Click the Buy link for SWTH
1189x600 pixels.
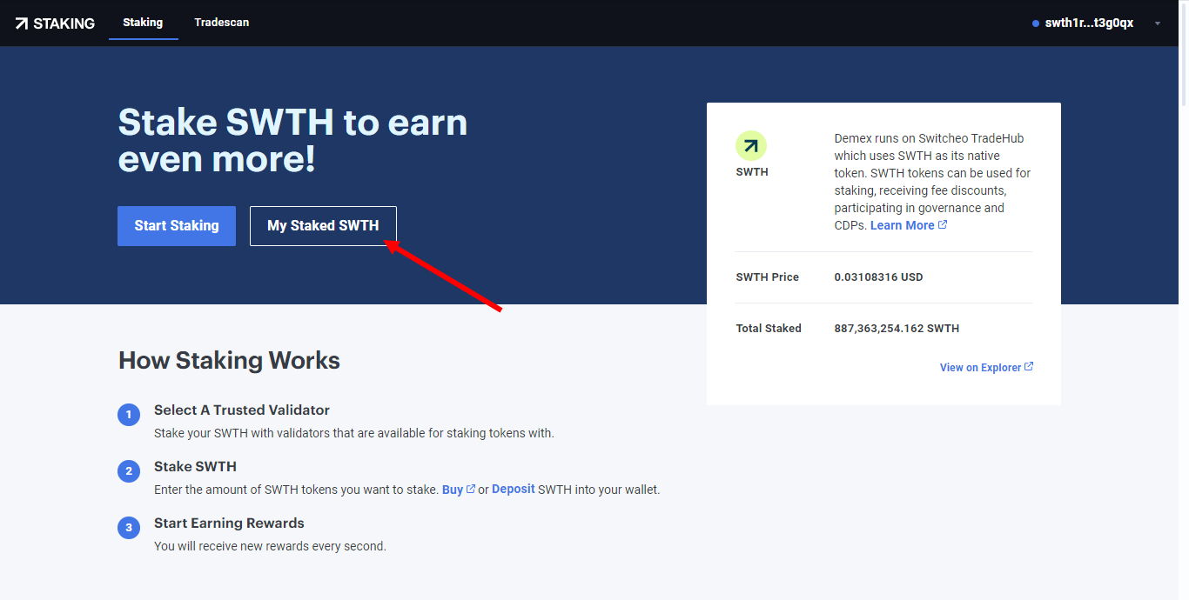[459, 490]
